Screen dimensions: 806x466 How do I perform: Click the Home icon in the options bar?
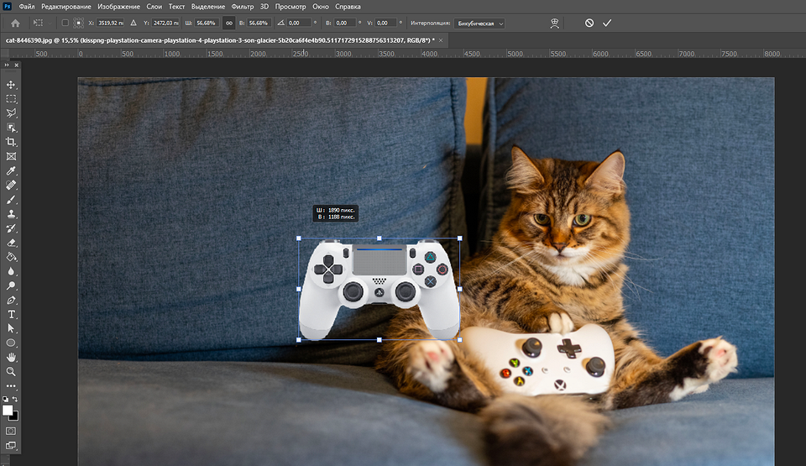(15, 23)
